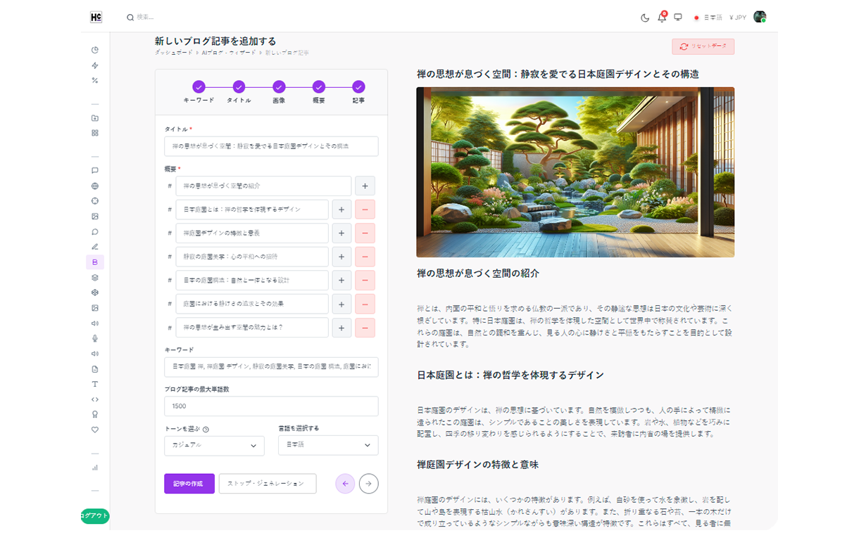859x533 pixels.
Task: Open the globe sidebar icon
Action: pyautogui.click(x=95, y=186)
